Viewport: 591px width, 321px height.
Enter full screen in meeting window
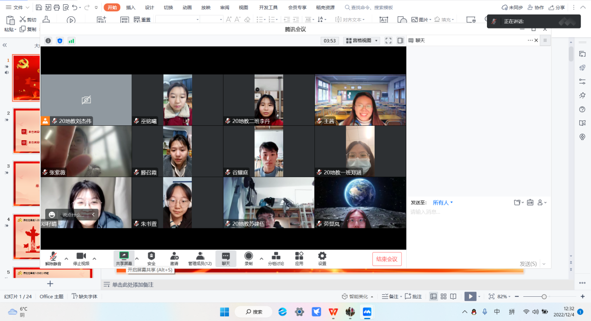click(388, 41)
